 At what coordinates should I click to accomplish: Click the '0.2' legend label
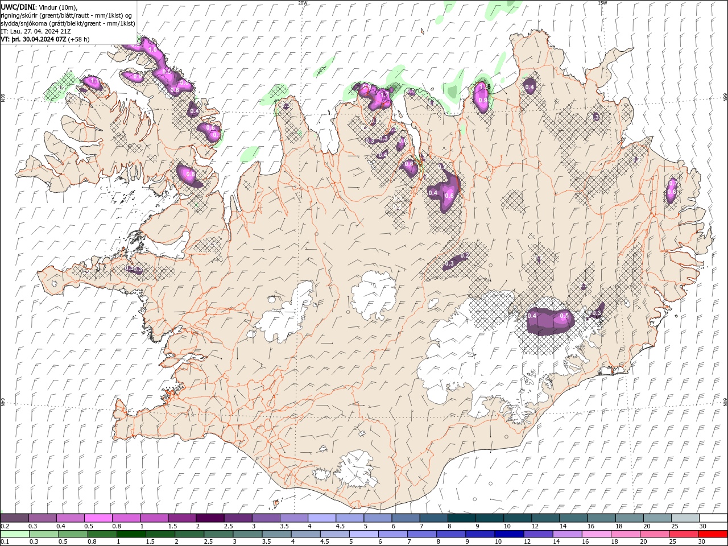[x=5, y=526]
